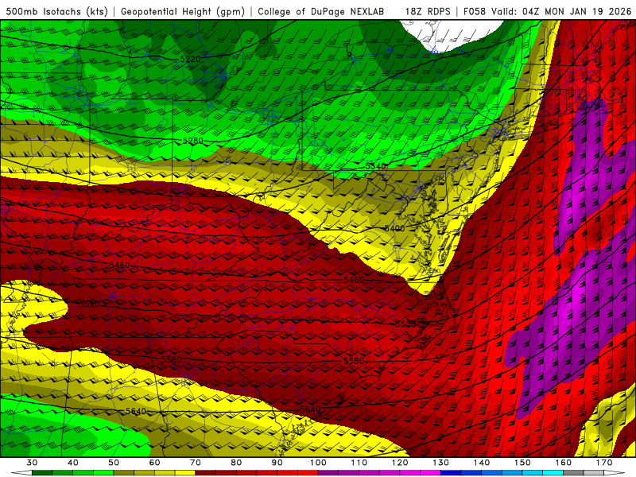
Task: Click the bright magenta swatch before 130 kt
Action: 430,471
